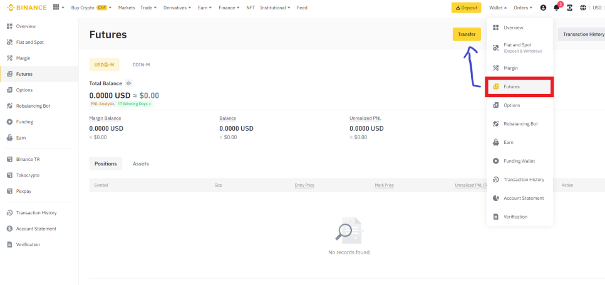
Task: Expand the Earn top menu dropdown
Action: (x=205, y=8)
